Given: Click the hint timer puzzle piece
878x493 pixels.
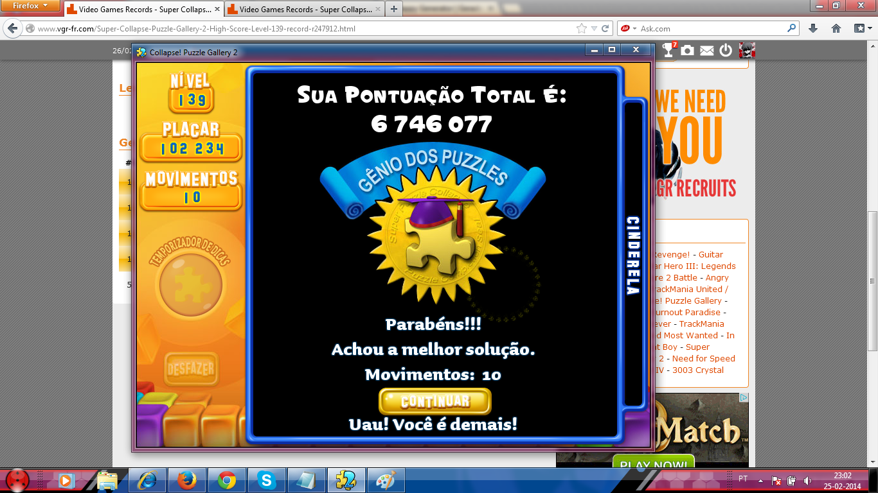Looking at the screenshot, I should [190, 284].
